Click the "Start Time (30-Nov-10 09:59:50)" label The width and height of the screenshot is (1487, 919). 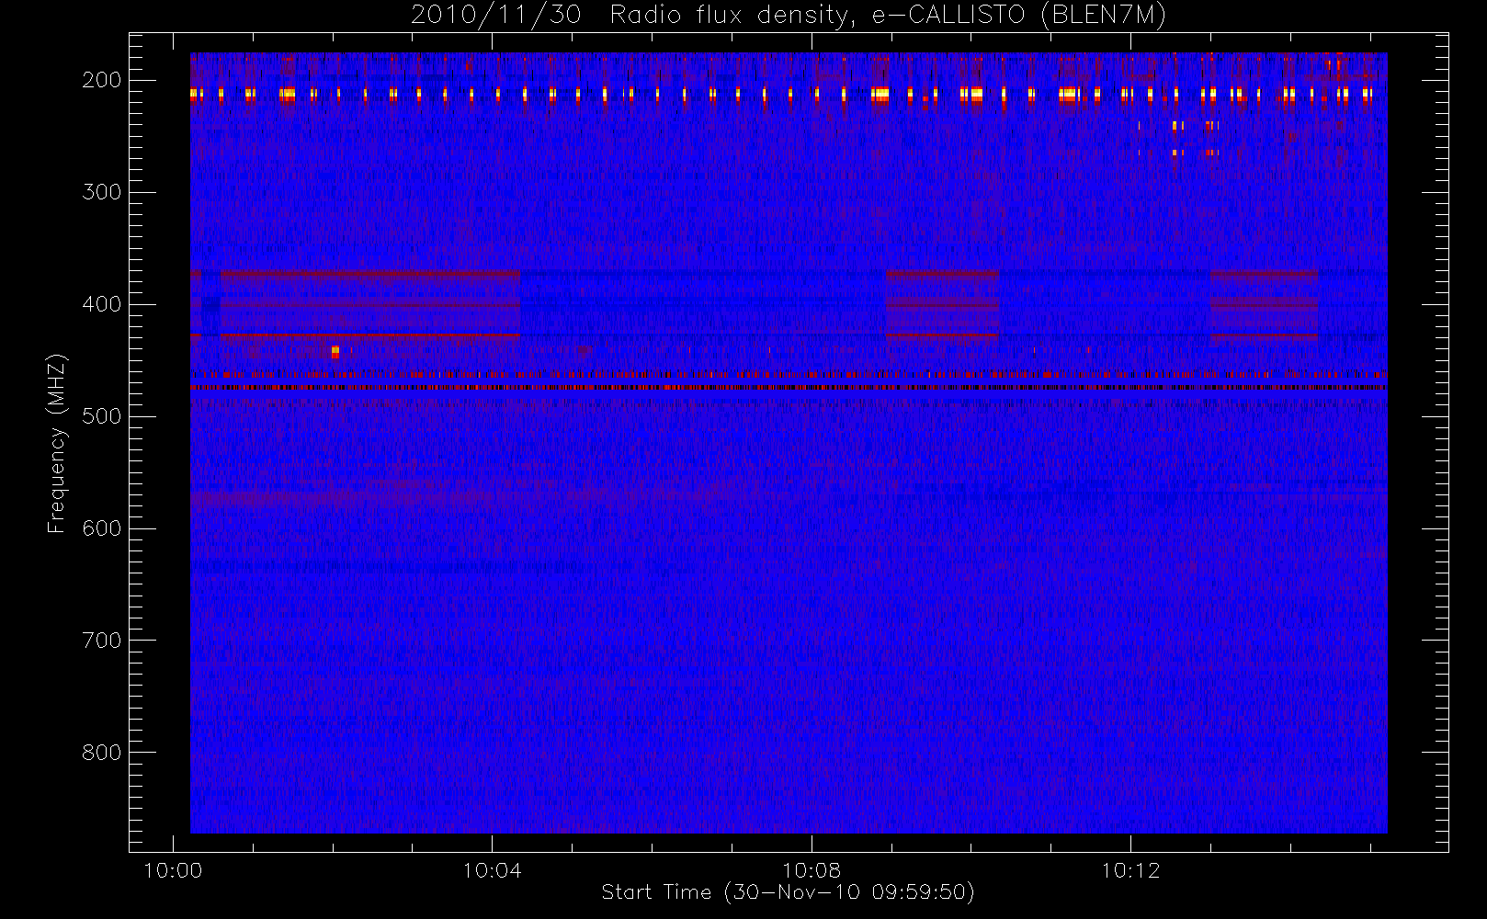[788, 892]
